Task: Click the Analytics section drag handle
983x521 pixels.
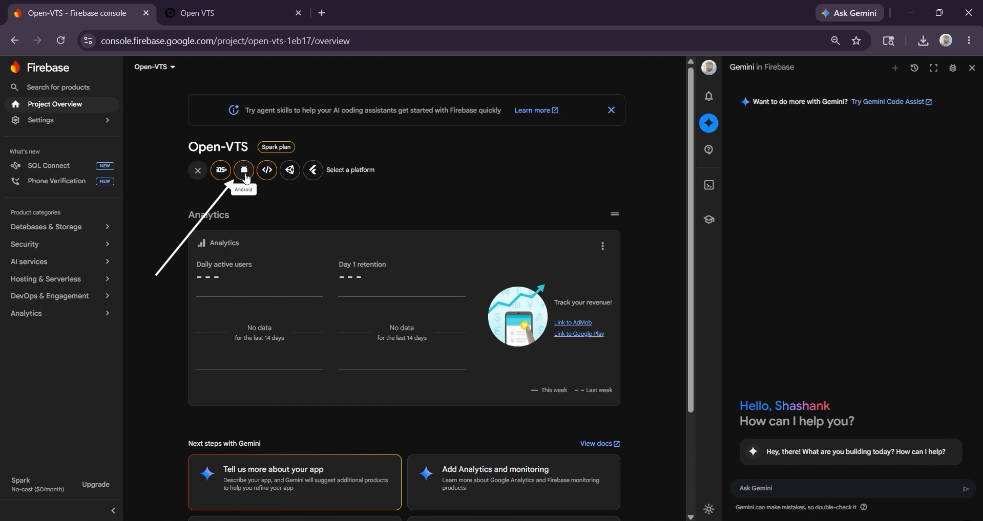Action: (615, 214)
